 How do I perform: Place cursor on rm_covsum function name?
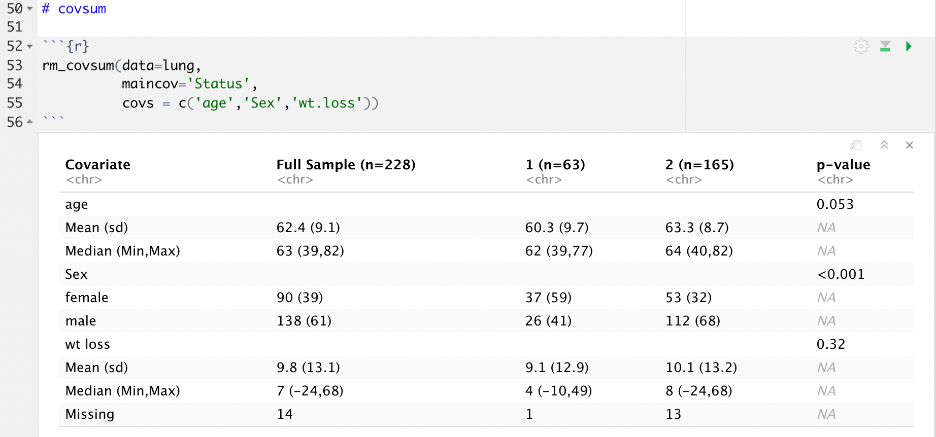78,66
